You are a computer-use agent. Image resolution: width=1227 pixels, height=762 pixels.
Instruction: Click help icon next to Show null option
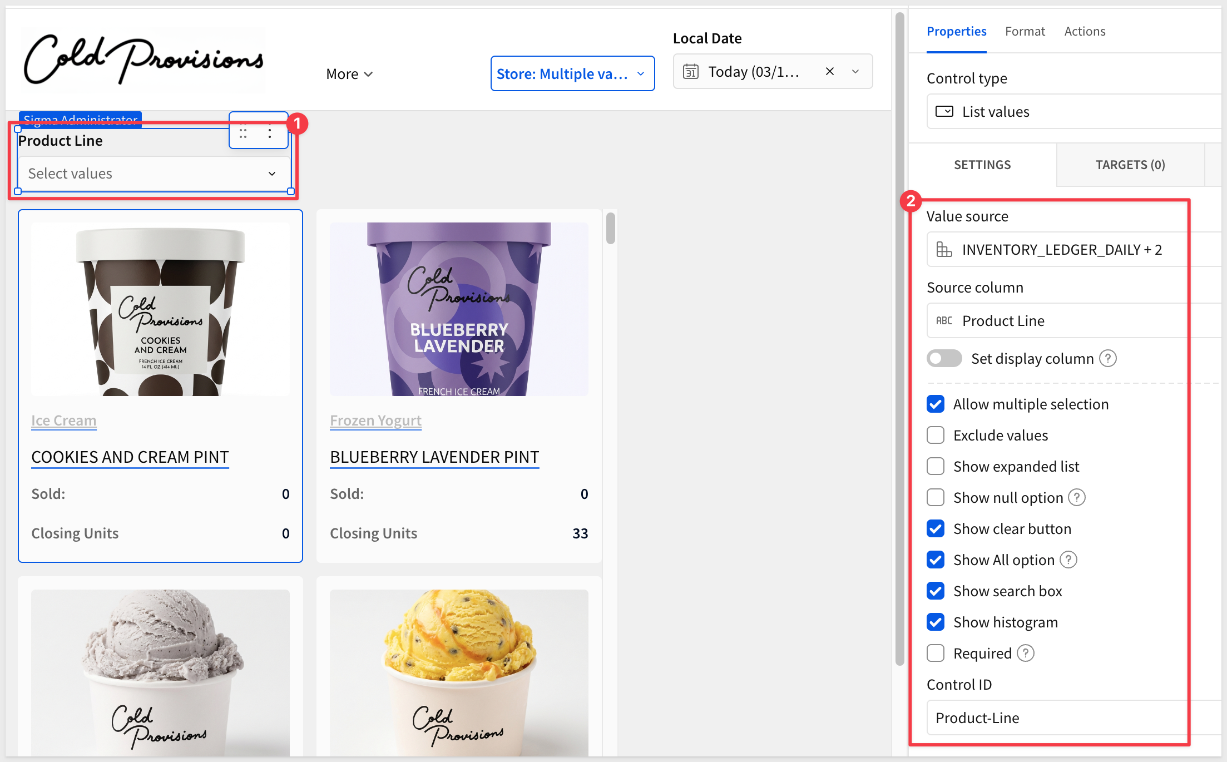click(1077, 497)
